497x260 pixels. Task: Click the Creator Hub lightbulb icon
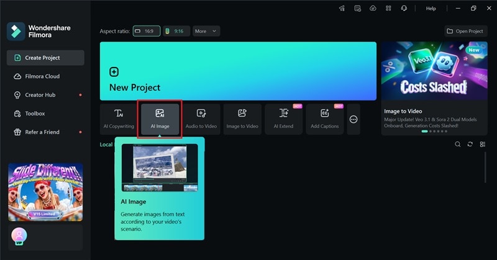point(17,95)
